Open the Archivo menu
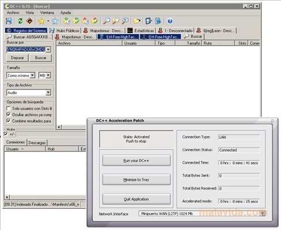281x230 pixels. pyautogui.click(x=13, y=13)
